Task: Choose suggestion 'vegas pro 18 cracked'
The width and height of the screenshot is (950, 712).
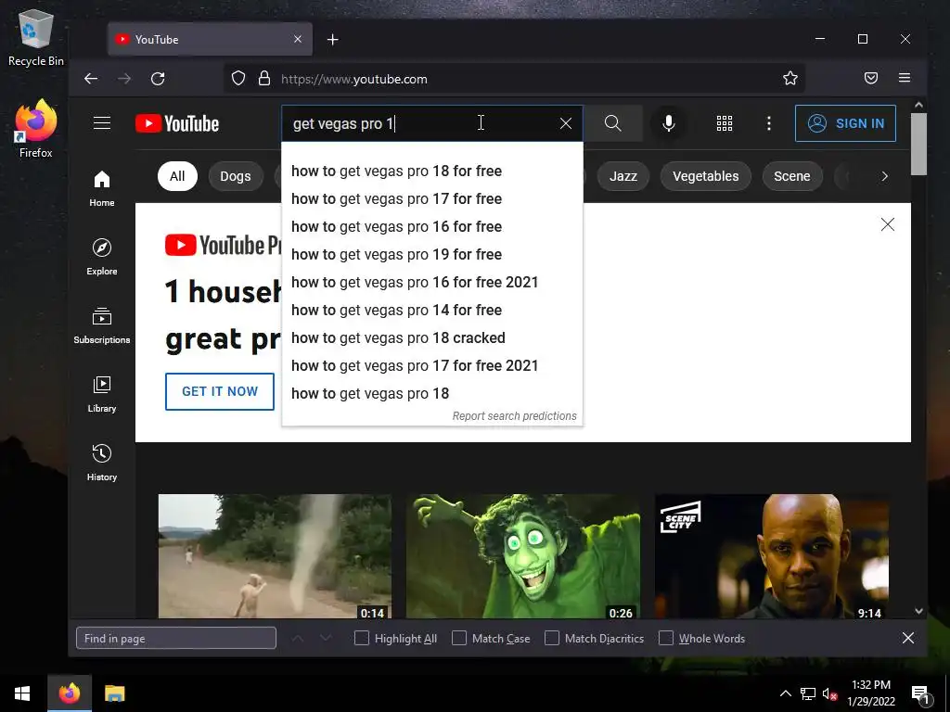Action: pyautogui.click(x=432, y=337)
